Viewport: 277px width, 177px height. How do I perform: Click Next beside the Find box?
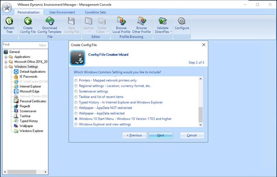[x=43, y=45]
